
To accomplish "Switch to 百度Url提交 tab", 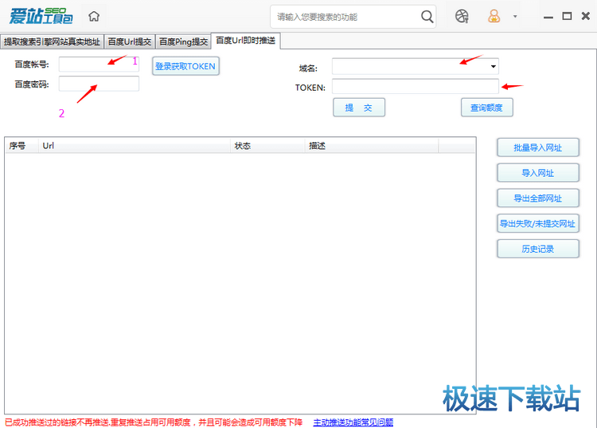I will click(130, 41).
